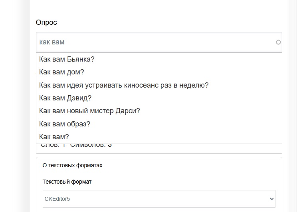Open the Текстовый формат CKEditor5 dropdown
The width and height of the screenshot is (303, 212).
coord(158,199)
